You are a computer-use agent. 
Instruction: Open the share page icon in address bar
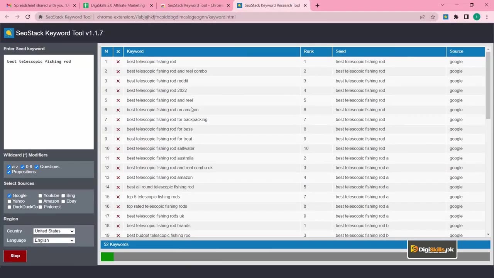pos(423,17)
